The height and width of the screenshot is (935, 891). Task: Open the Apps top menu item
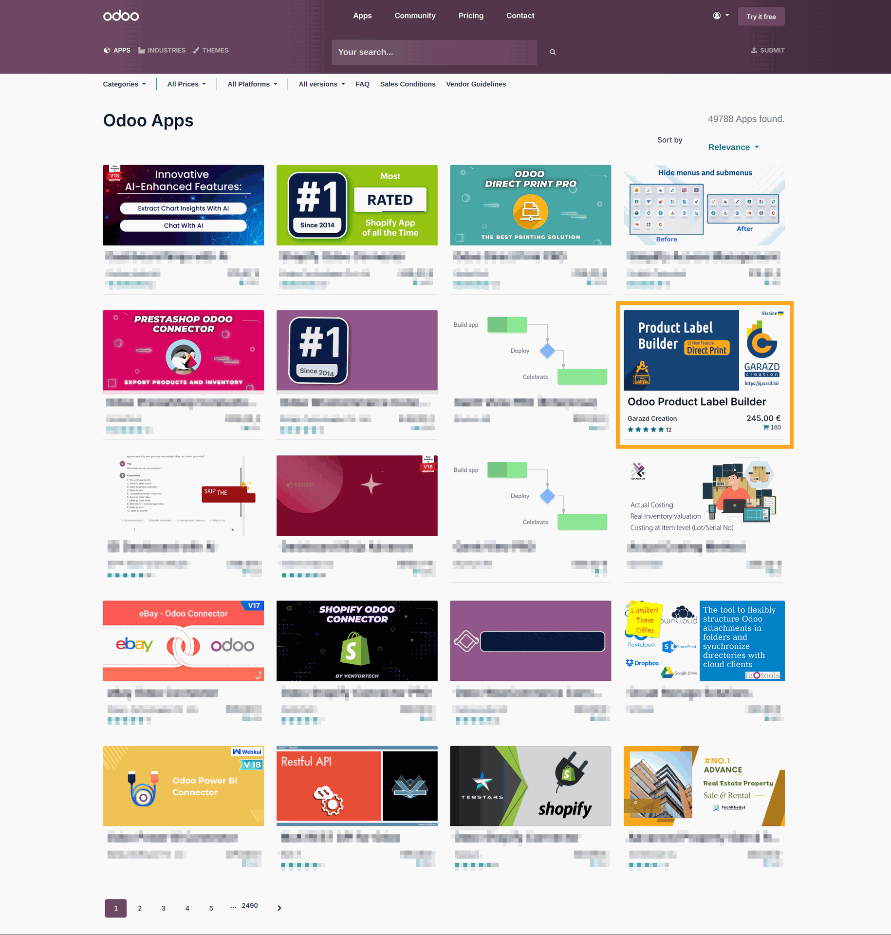362,16
